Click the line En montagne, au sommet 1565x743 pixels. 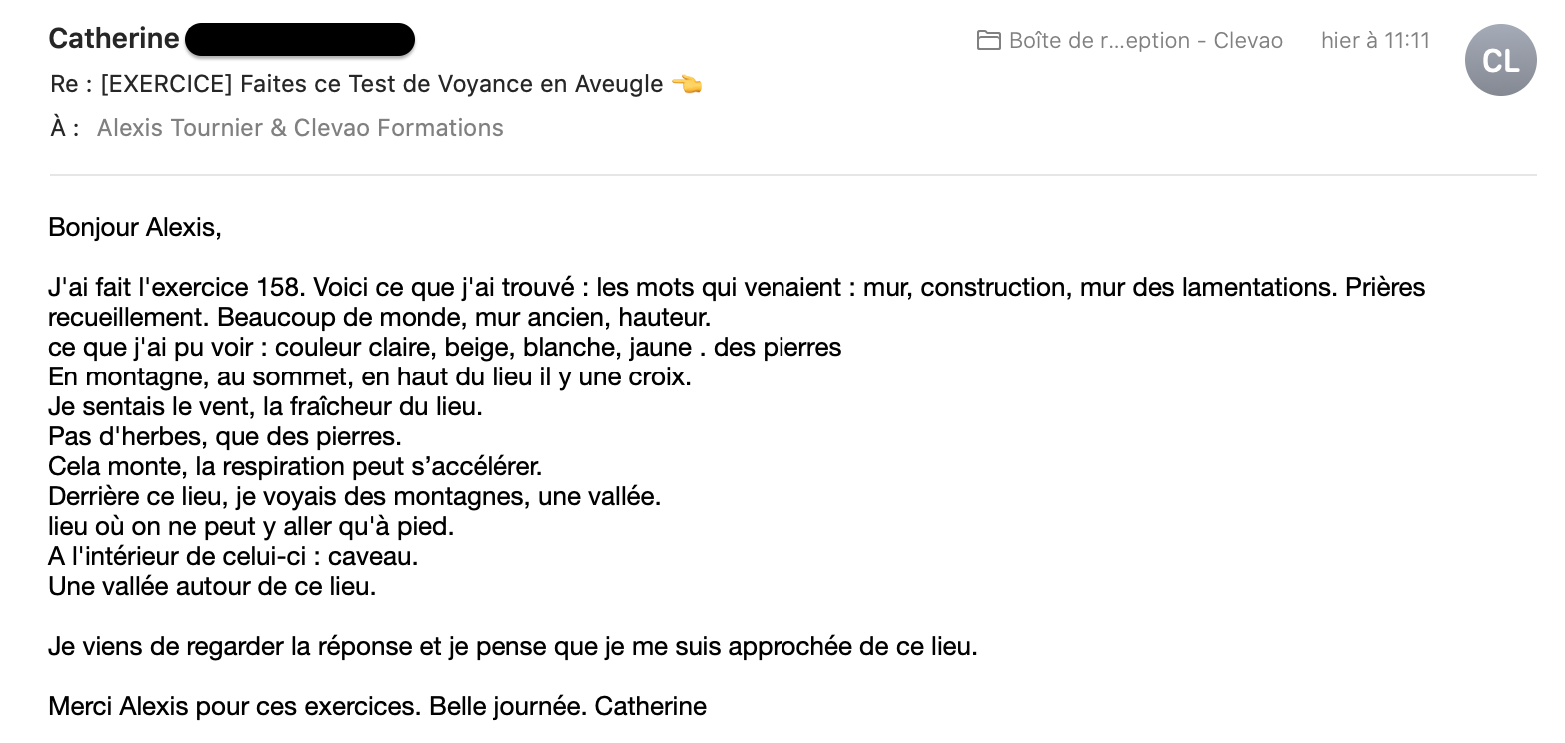(370, 377)
